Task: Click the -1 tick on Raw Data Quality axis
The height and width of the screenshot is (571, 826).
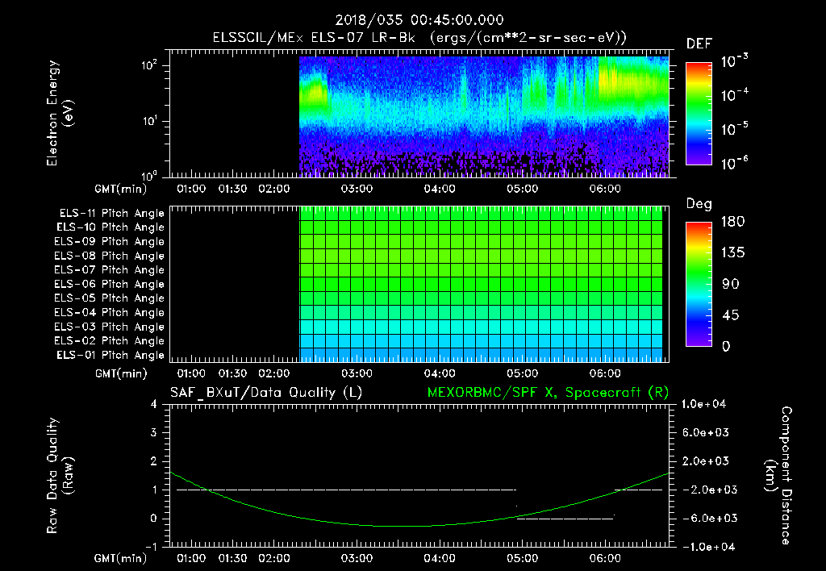Action: [x=151, y=547]
